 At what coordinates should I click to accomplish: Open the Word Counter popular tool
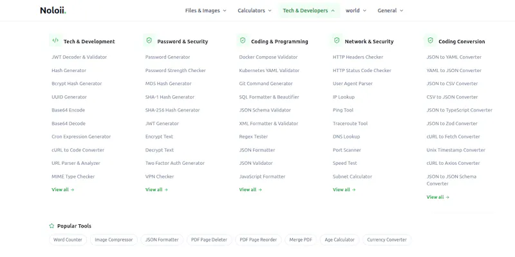pos(68,240)
